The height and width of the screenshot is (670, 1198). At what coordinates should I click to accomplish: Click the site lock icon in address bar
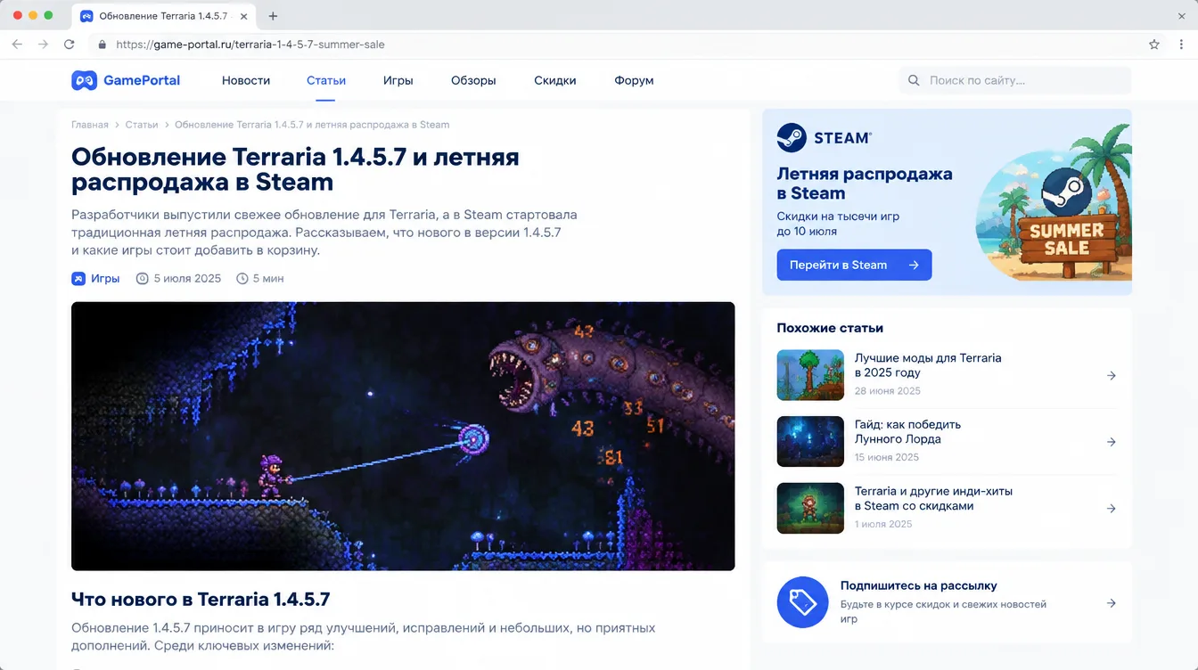coord(102,44)
